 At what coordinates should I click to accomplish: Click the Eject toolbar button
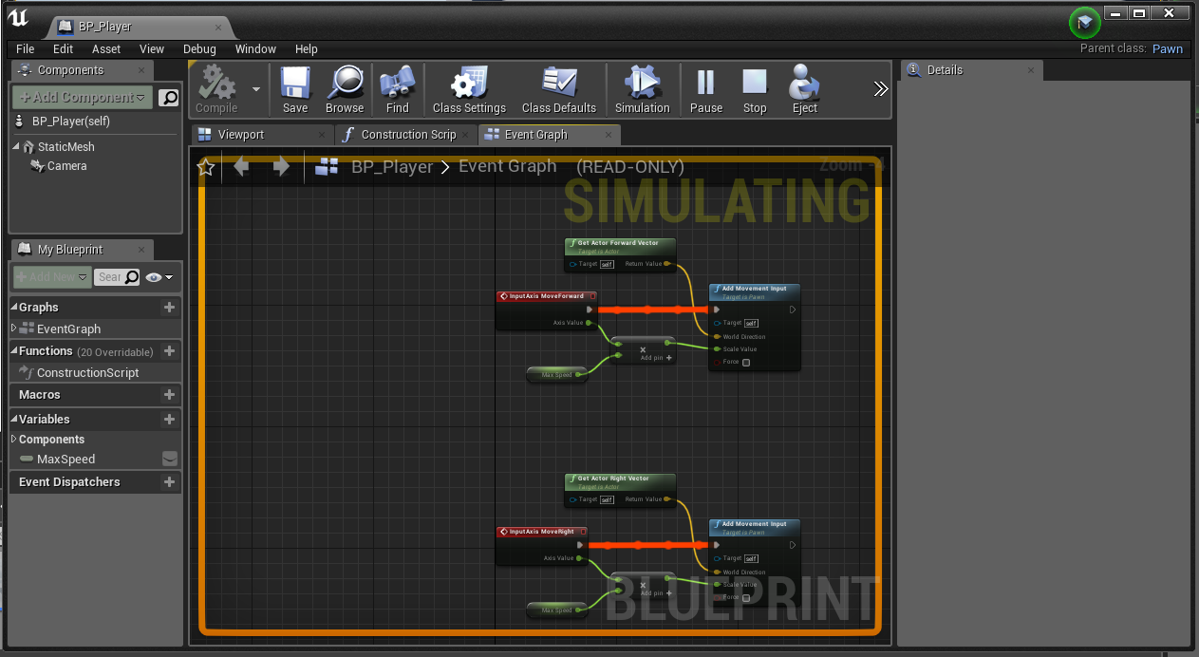pos(805,90)
